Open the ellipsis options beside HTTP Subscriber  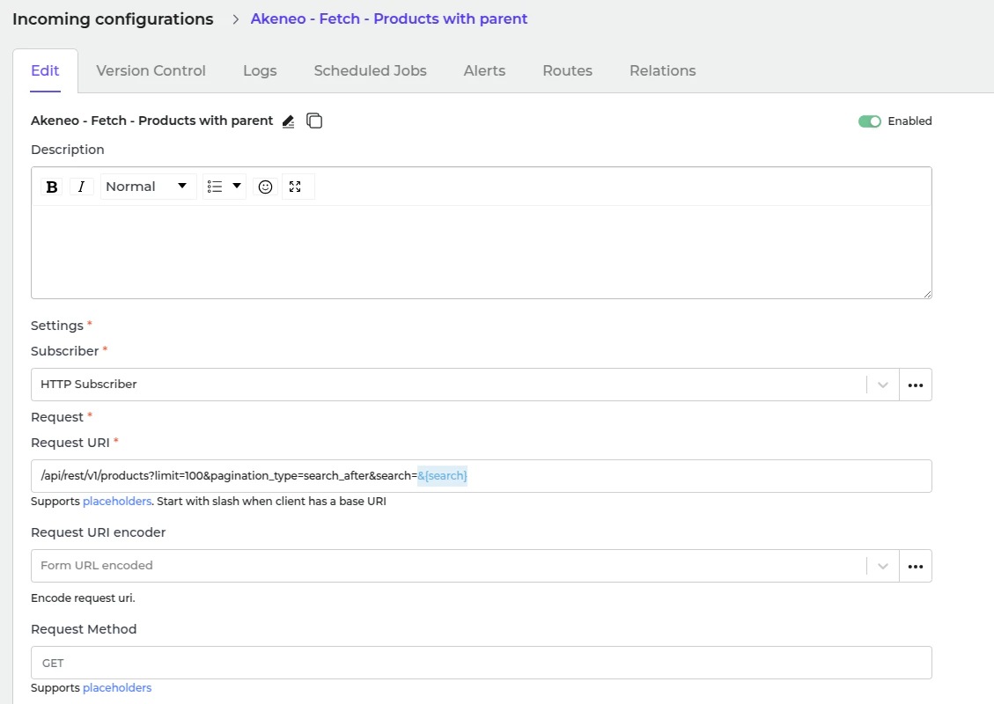point(916,385)
